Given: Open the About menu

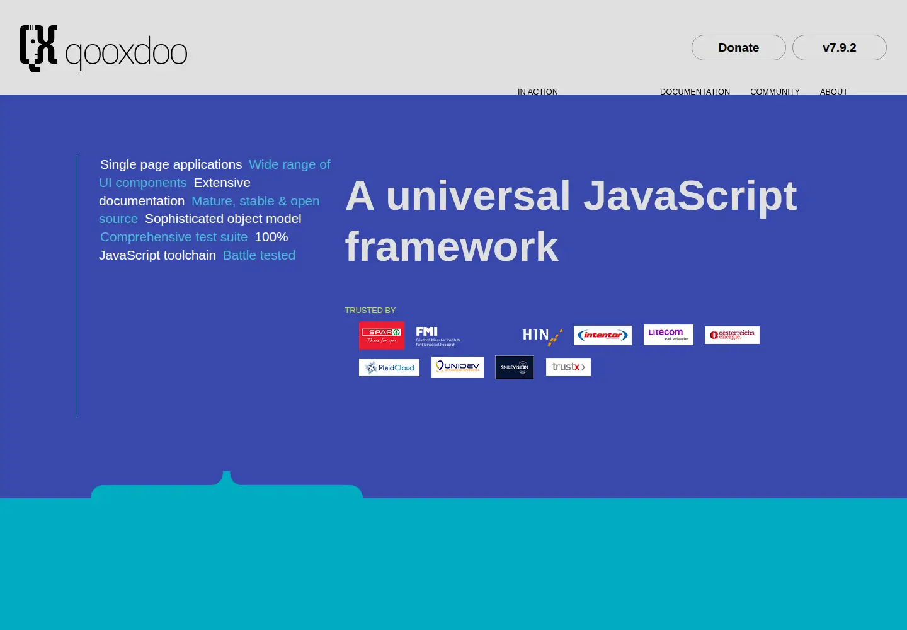Looking at the screenshot, I should pyautogui.click(x=834, y=91).
